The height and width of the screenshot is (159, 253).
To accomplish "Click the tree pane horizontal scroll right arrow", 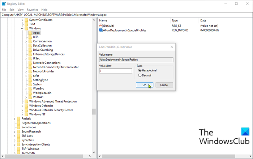I will (90, 156).
